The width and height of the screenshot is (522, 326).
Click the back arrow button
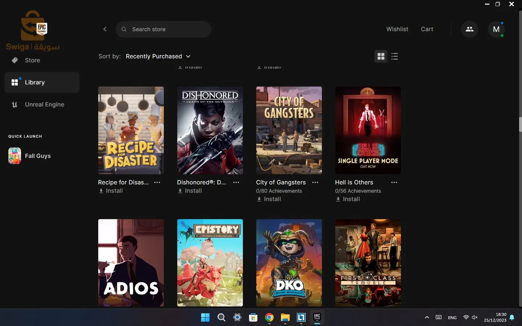(105, 29)
